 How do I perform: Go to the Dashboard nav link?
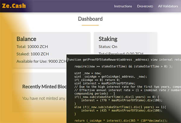click(145, 6)
